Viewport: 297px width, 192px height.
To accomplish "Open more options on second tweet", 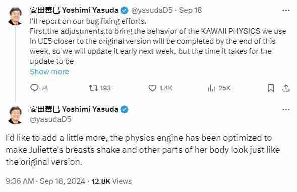I will (286, 110).
